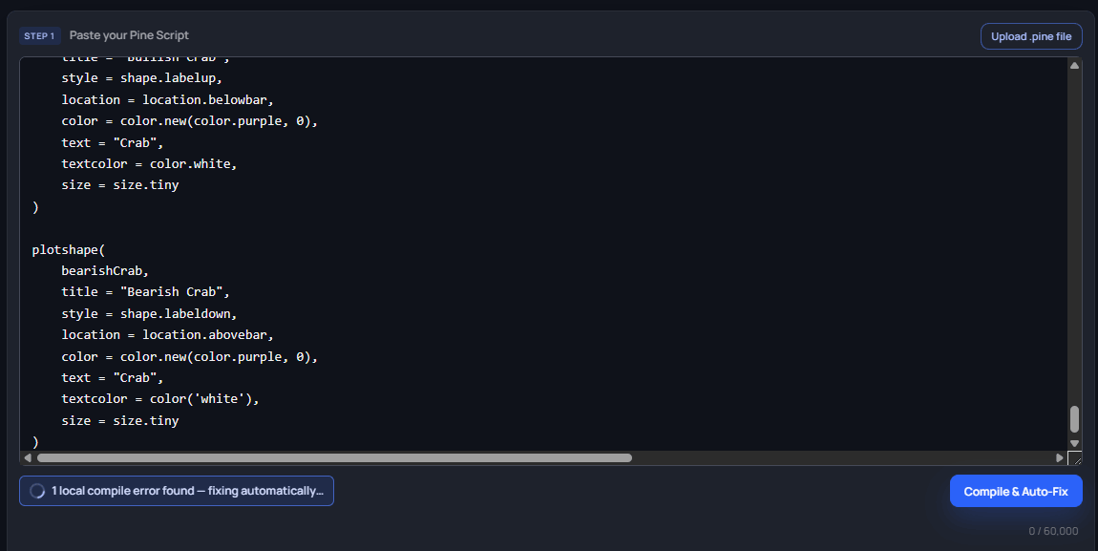Screen dimensions: 1098x551
Task: Click the vertical scrollbar thumb
Action: pyautogui.click(x=1074, y=418)
